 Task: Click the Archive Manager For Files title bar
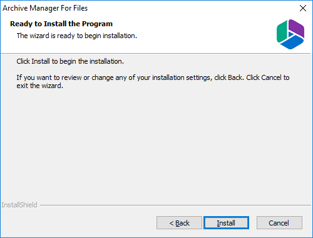[146, 8]
